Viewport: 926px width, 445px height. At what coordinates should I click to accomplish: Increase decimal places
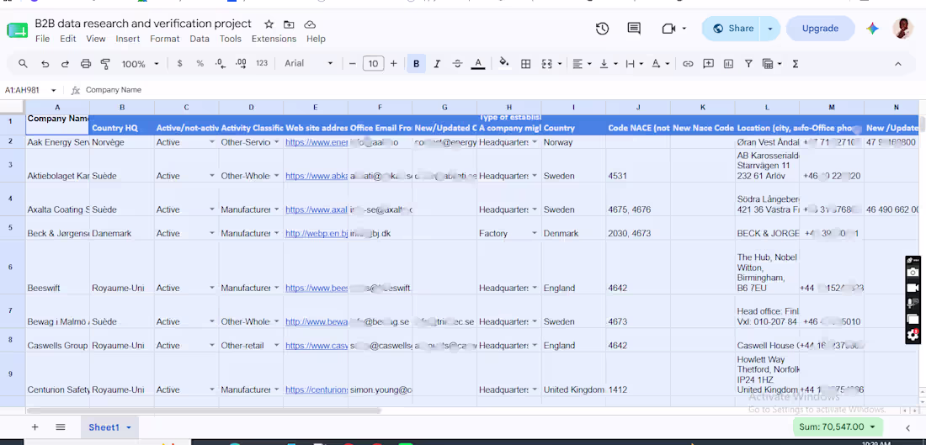point(241,64)
